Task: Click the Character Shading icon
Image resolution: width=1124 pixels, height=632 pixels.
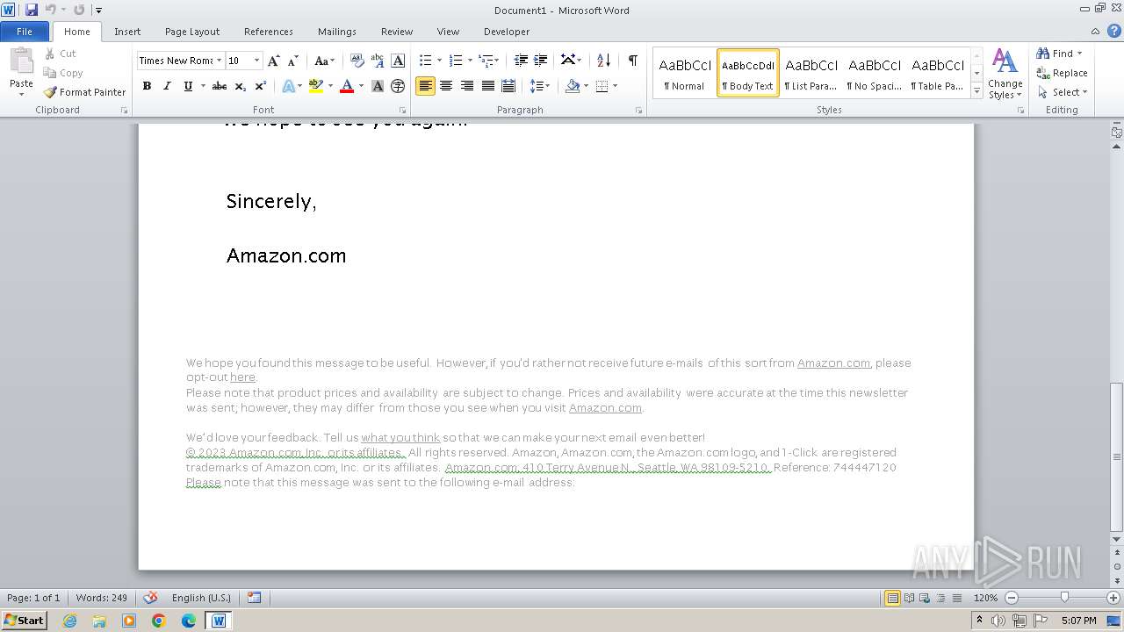Action: (x=378, y=86)
